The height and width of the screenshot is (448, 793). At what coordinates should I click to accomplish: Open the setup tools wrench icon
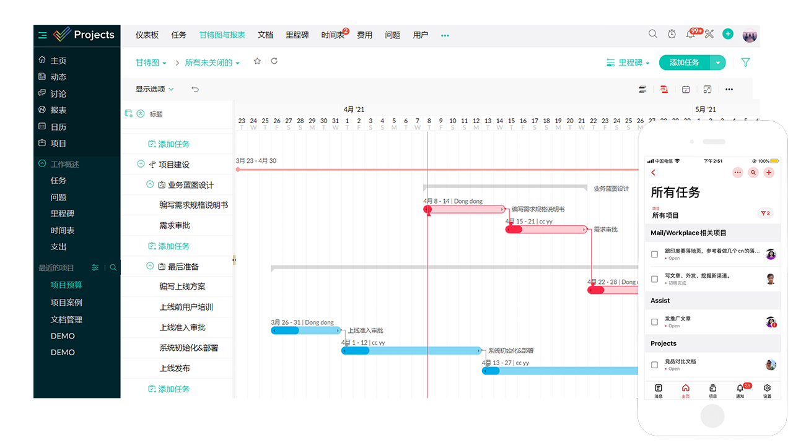[710, 34]
